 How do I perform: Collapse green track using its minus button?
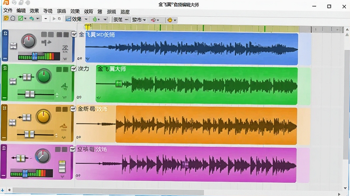coord(4,98)
